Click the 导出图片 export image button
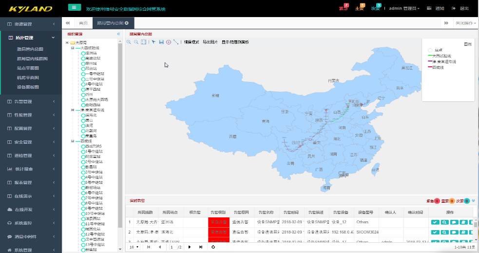Viewport: 479px width, 253px height. click(211, 42)
